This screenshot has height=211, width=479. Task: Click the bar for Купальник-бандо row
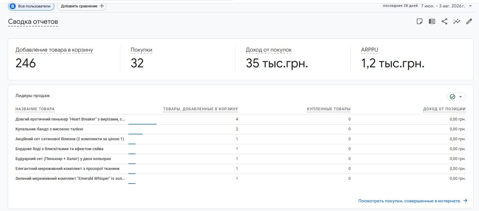pos(135,134)
